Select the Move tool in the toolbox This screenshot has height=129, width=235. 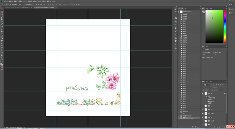coord(2,10)
